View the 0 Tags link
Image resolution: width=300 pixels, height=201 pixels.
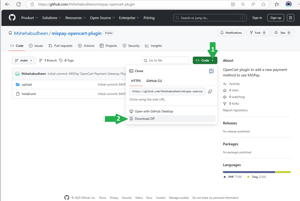(x=67, y=61)
